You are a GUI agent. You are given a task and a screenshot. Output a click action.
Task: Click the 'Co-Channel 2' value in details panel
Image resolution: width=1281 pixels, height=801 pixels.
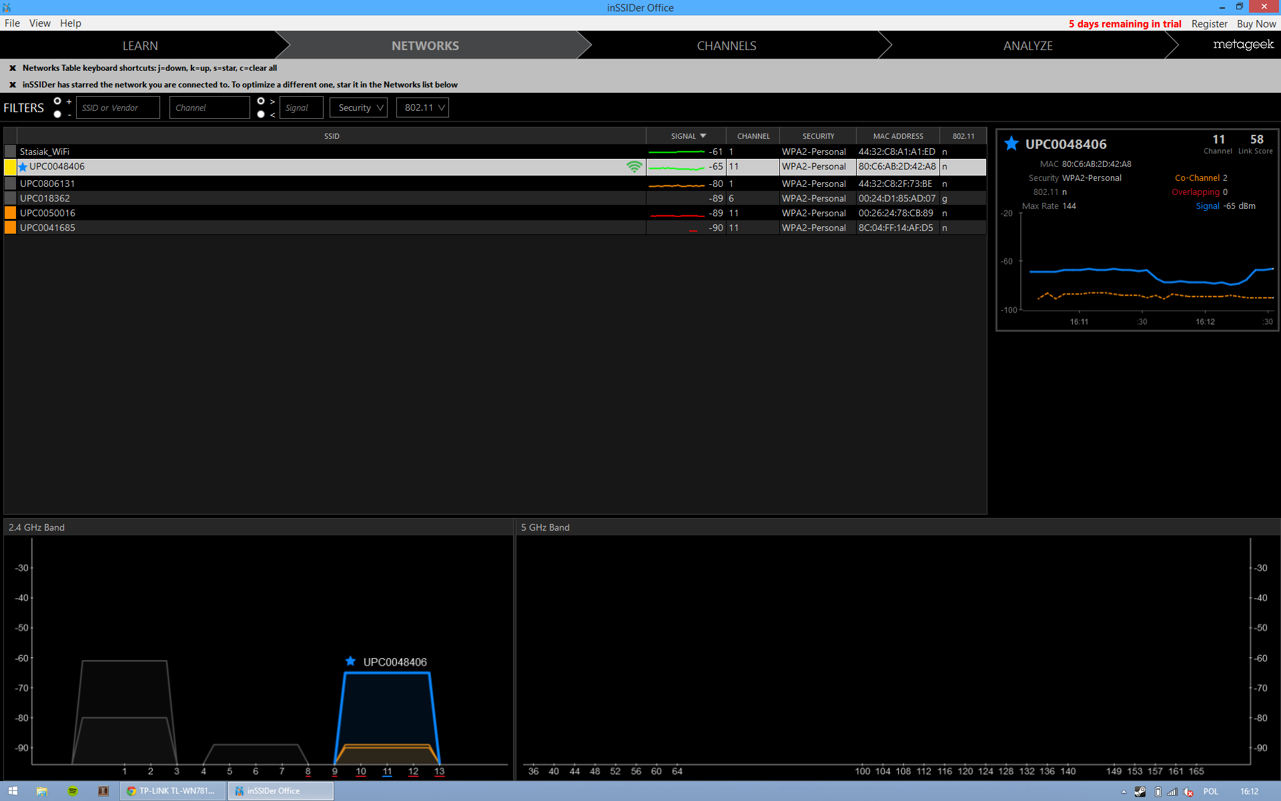(1201, 178)
